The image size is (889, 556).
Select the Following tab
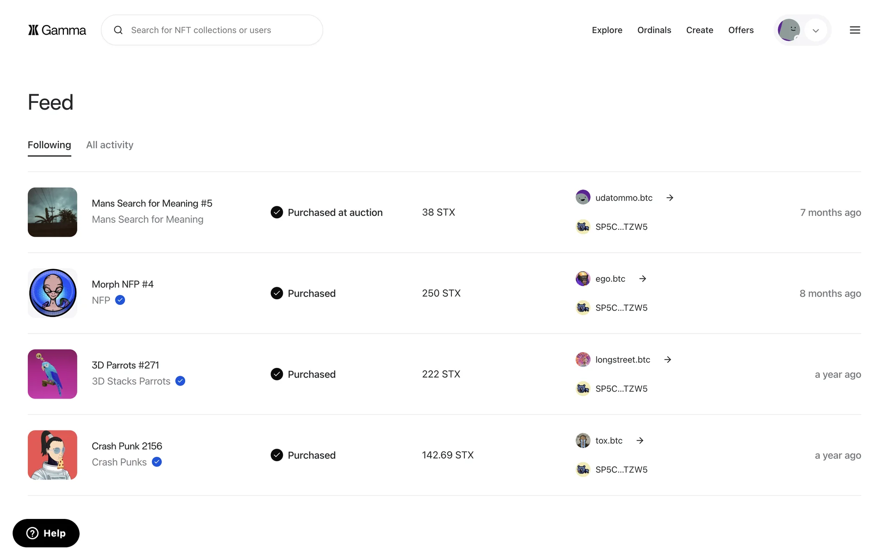coord(49,145)
